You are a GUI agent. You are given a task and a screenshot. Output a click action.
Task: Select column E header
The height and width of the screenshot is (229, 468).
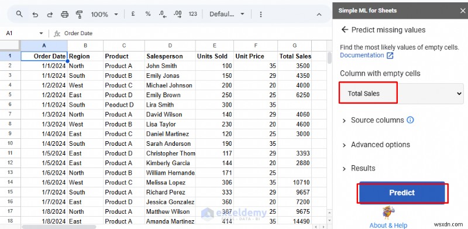(x=215, y=46)
